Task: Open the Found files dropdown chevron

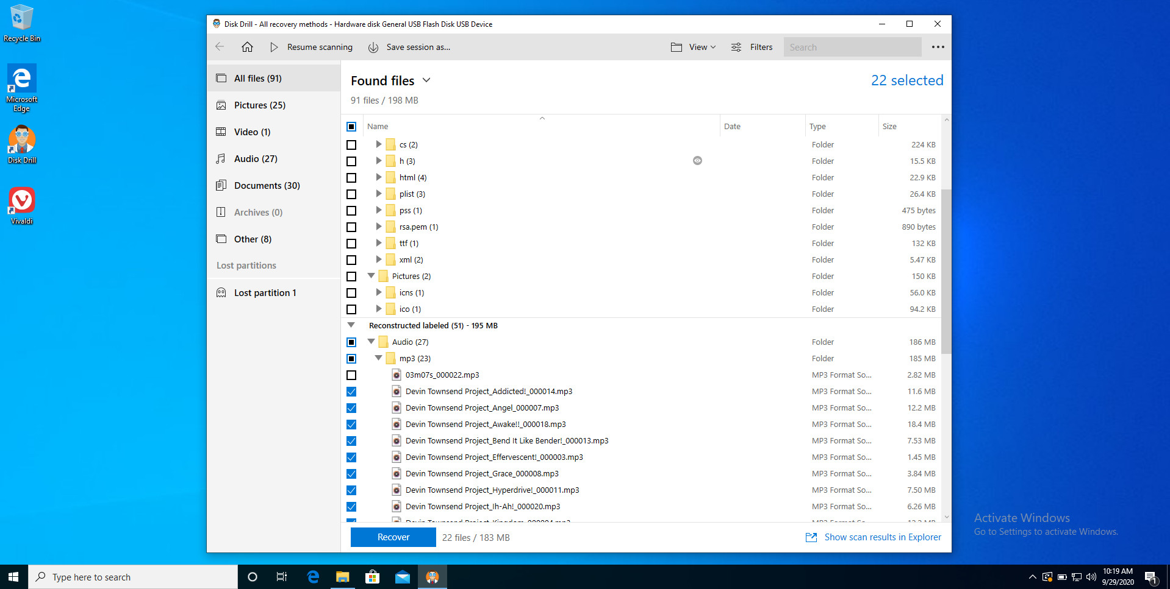Action: [x=426, y=80]
